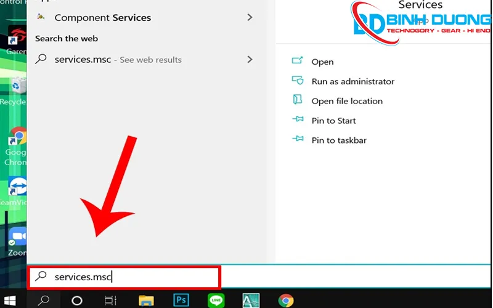Click the Component Services app icon
Image resolution: width=493 pixels, height=308 pixels.
[41, 17]
